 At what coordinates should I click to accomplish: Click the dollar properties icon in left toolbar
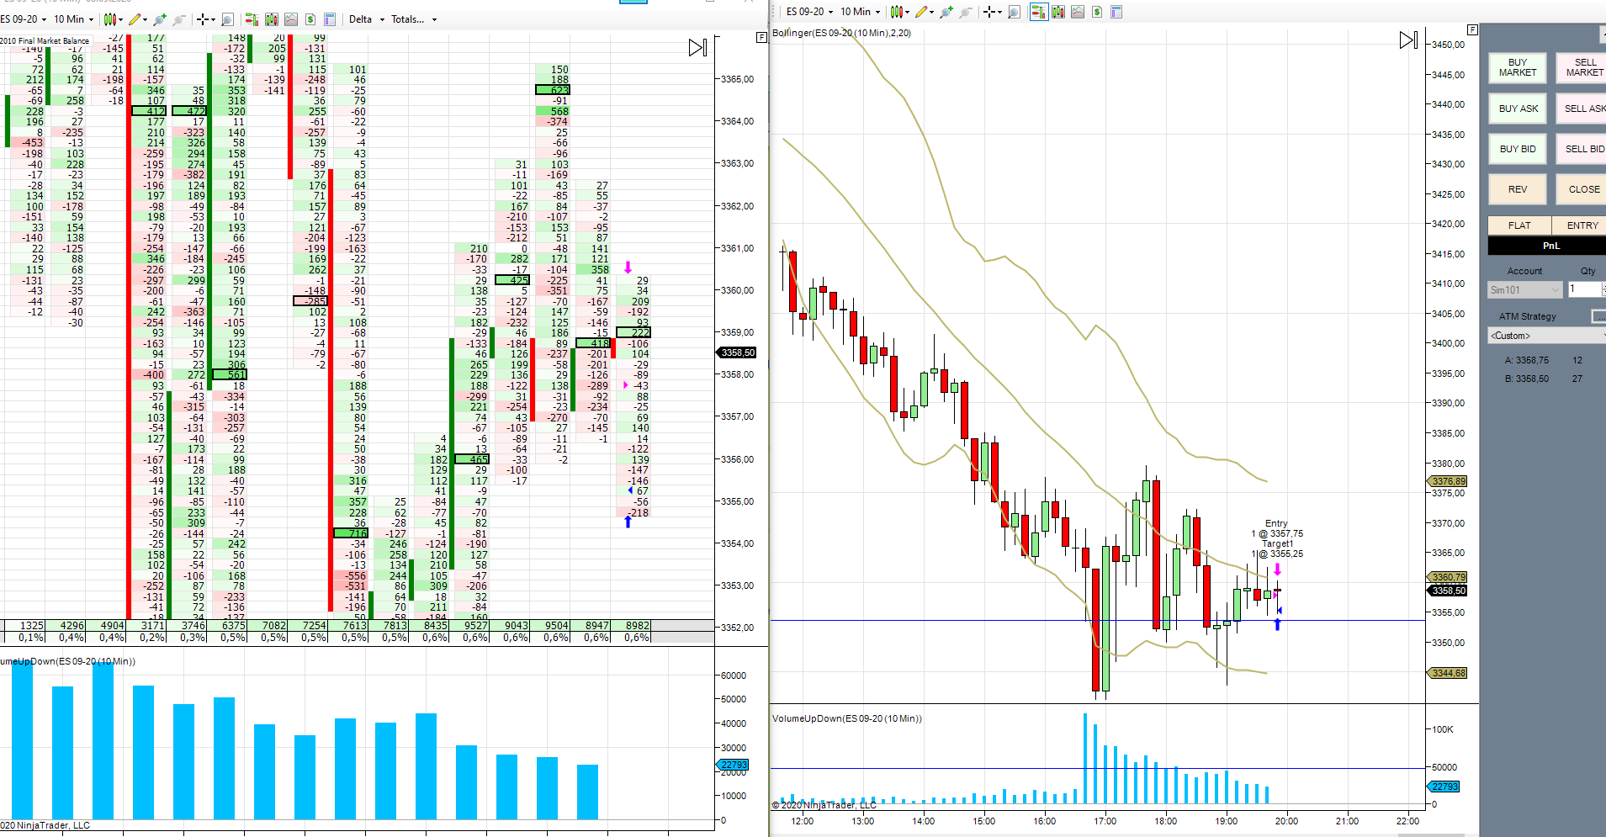click(310, 19)
